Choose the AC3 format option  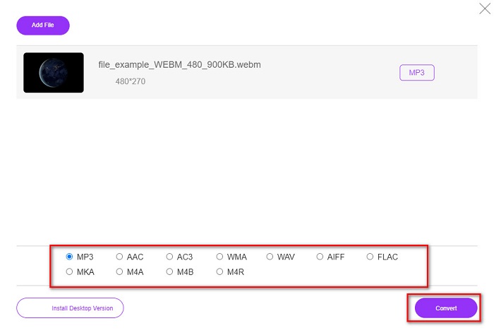click(x=170, y=257)
